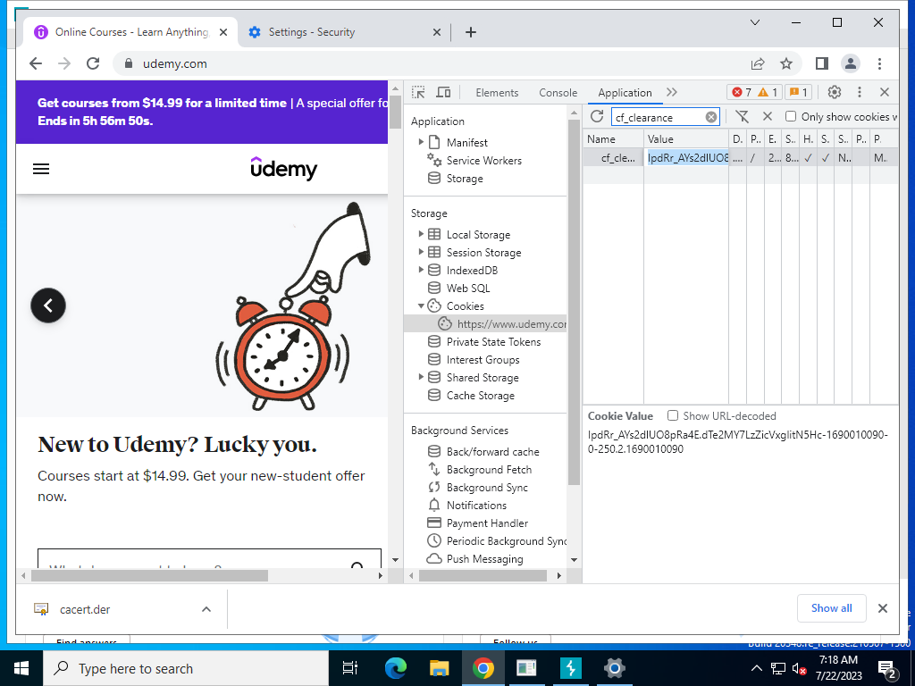Select Service Workers in the Application panel

coord(483,161)
